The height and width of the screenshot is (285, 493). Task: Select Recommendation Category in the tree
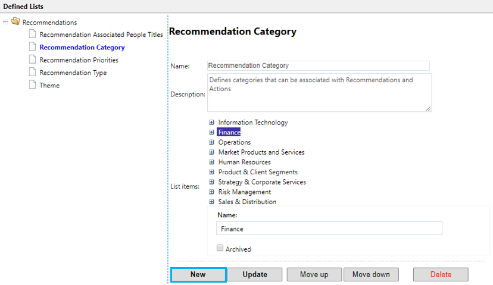[x=82, y=48]
